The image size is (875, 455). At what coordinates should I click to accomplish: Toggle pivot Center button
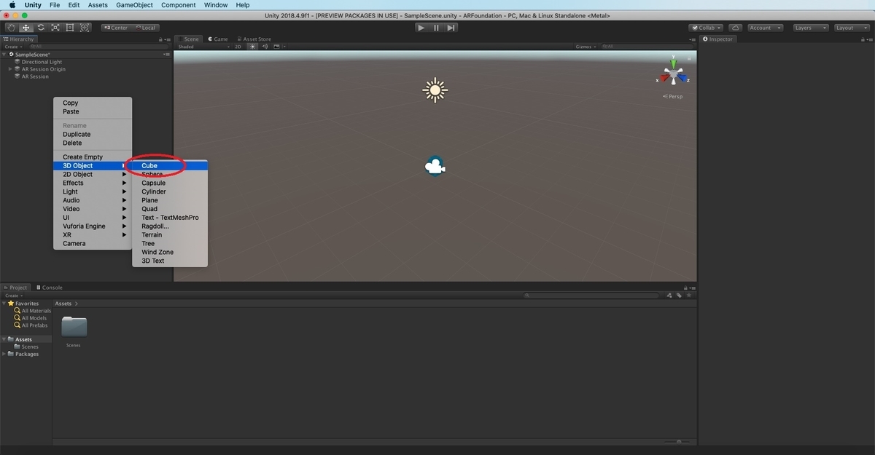point(115,28)
